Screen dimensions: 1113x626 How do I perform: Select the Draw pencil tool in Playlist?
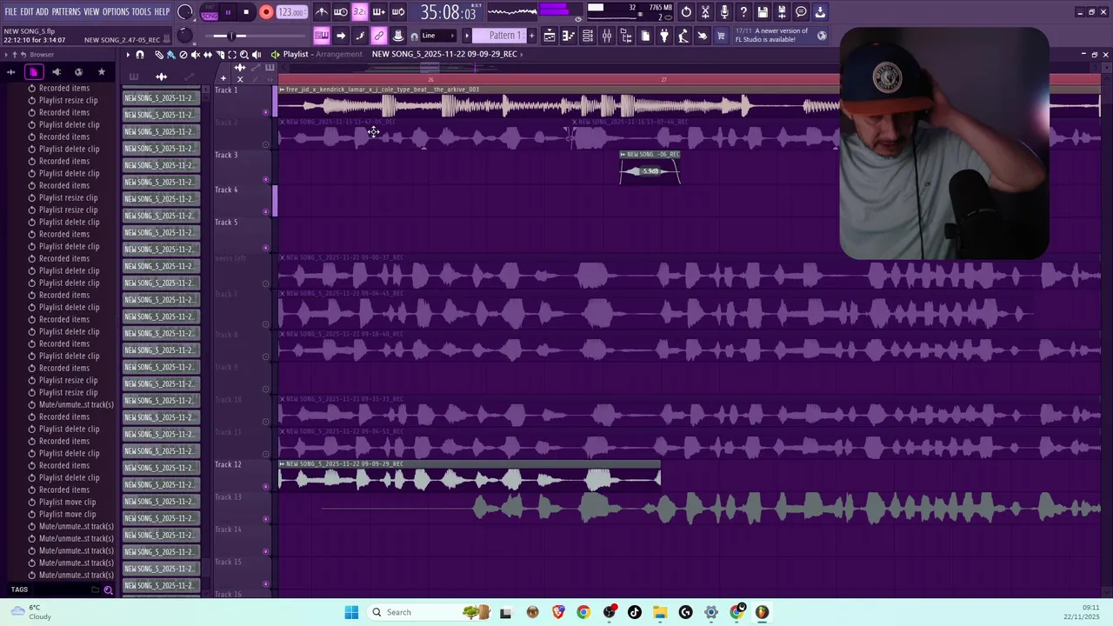(159, 54)
